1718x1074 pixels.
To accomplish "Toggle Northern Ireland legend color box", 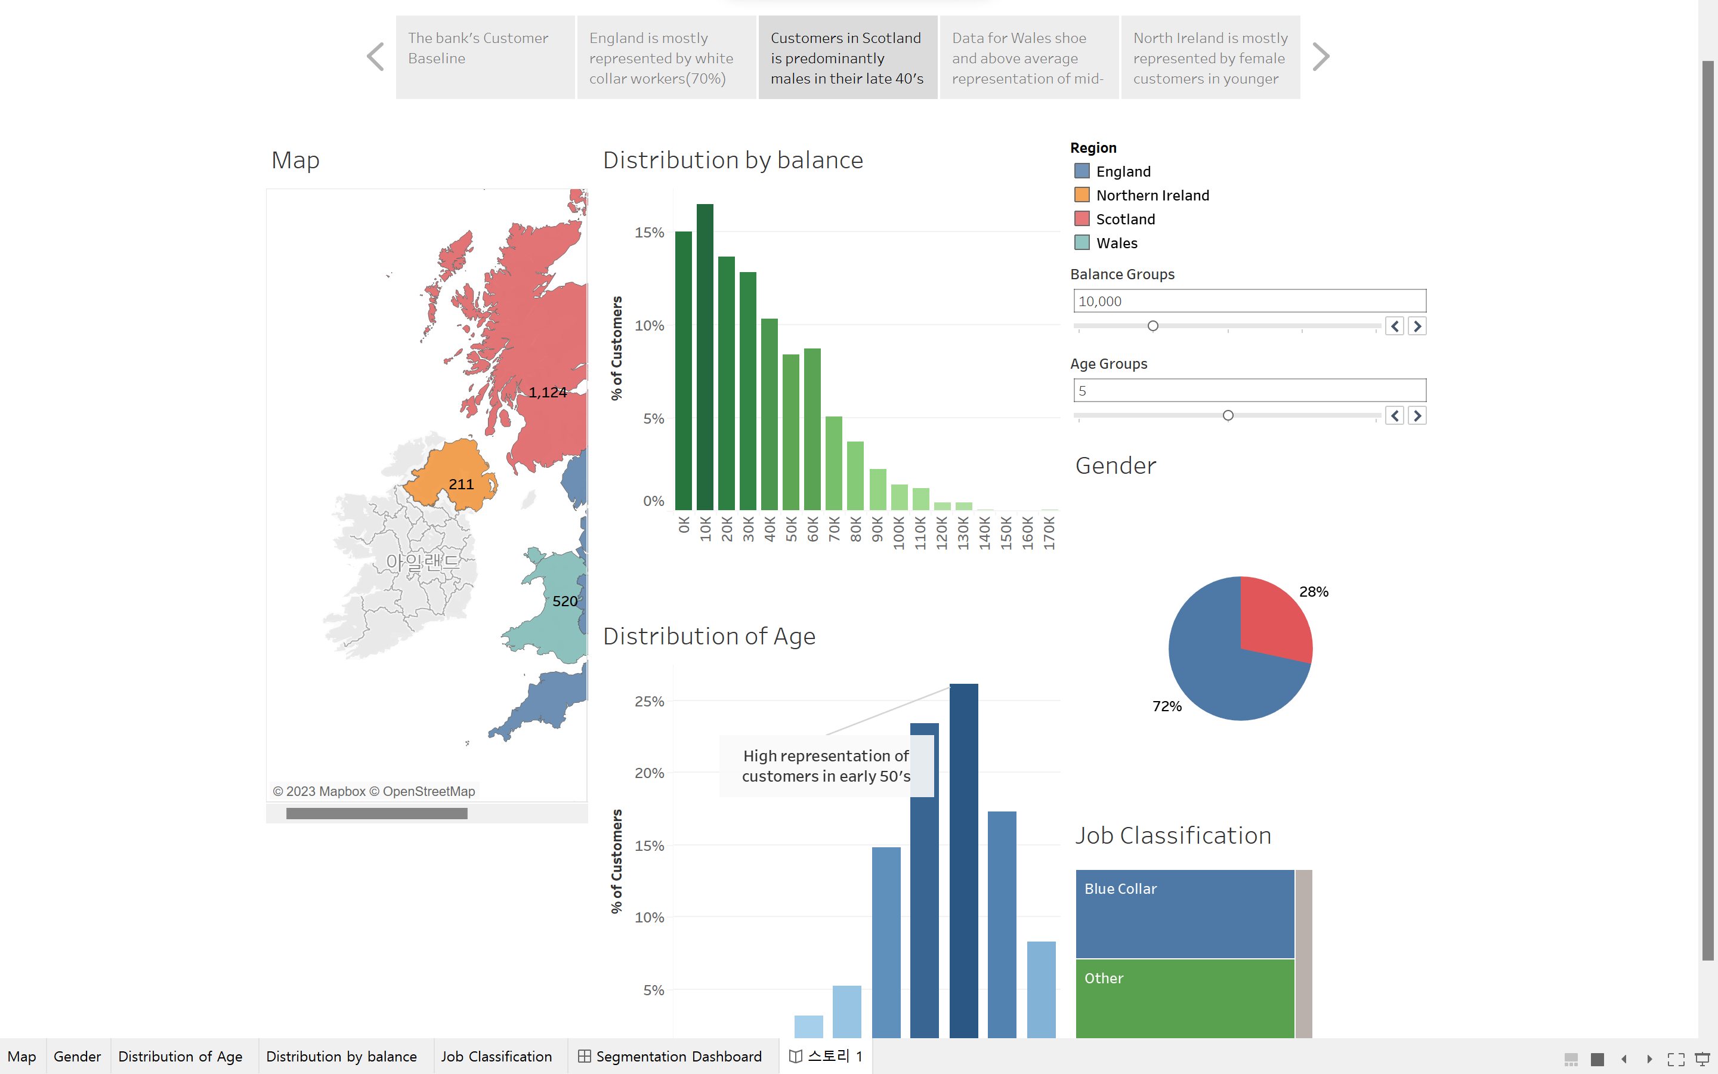I will (1081, 195).
